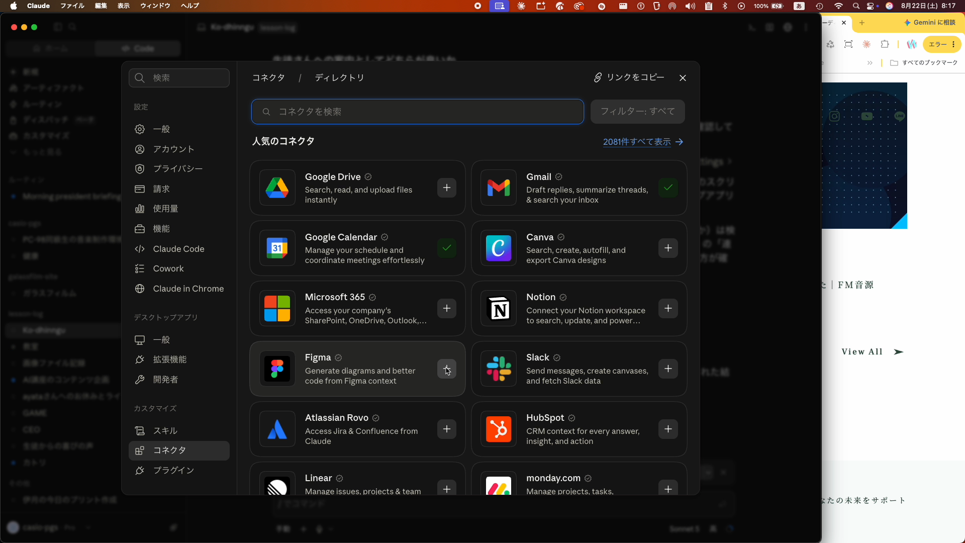Click リンクをコピー to copy link

629,77
